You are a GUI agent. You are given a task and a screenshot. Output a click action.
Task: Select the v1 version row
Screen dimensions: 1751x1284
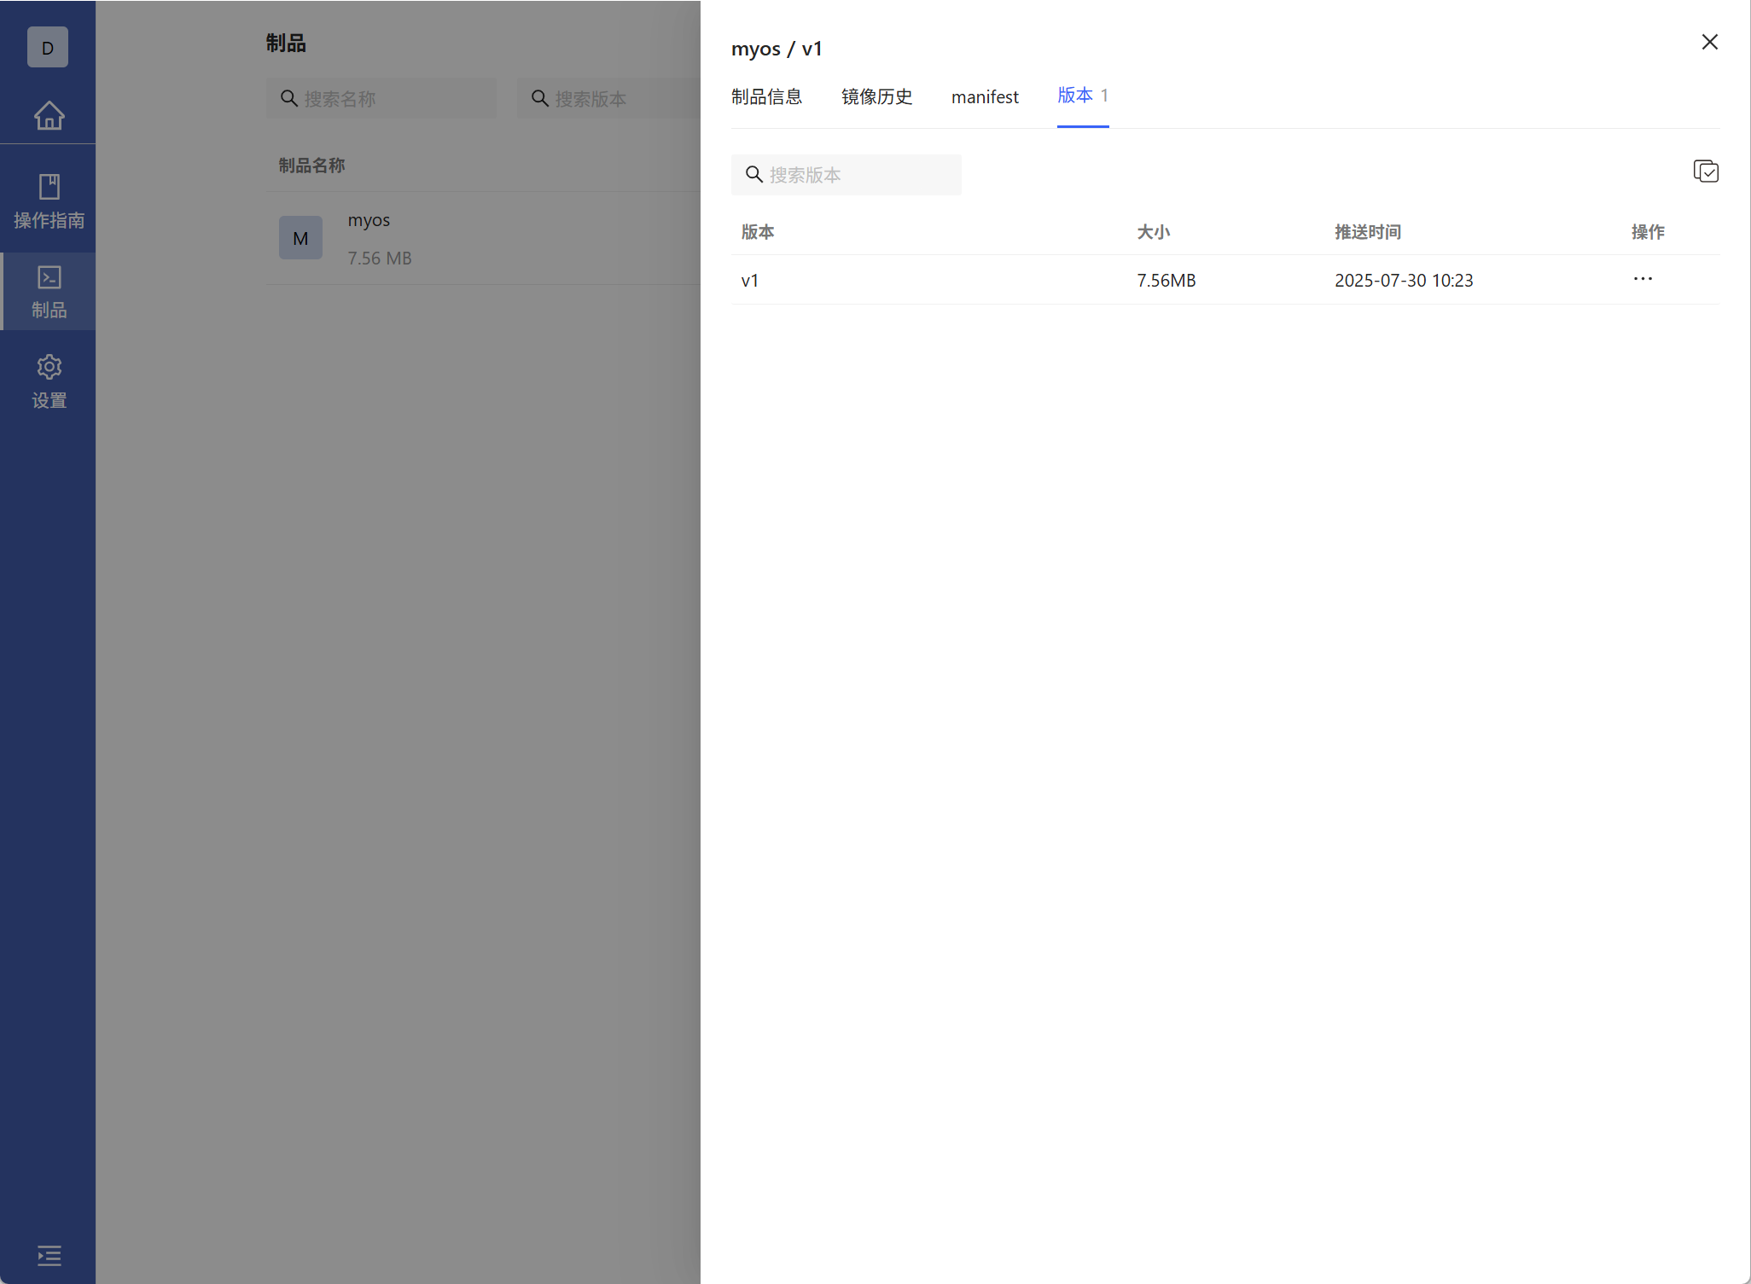750,280
